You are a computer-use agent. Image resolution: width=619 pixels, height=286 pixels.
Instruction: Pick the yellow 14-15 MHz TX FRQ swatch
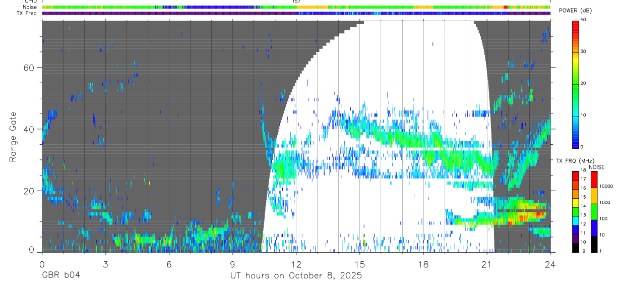576,202
